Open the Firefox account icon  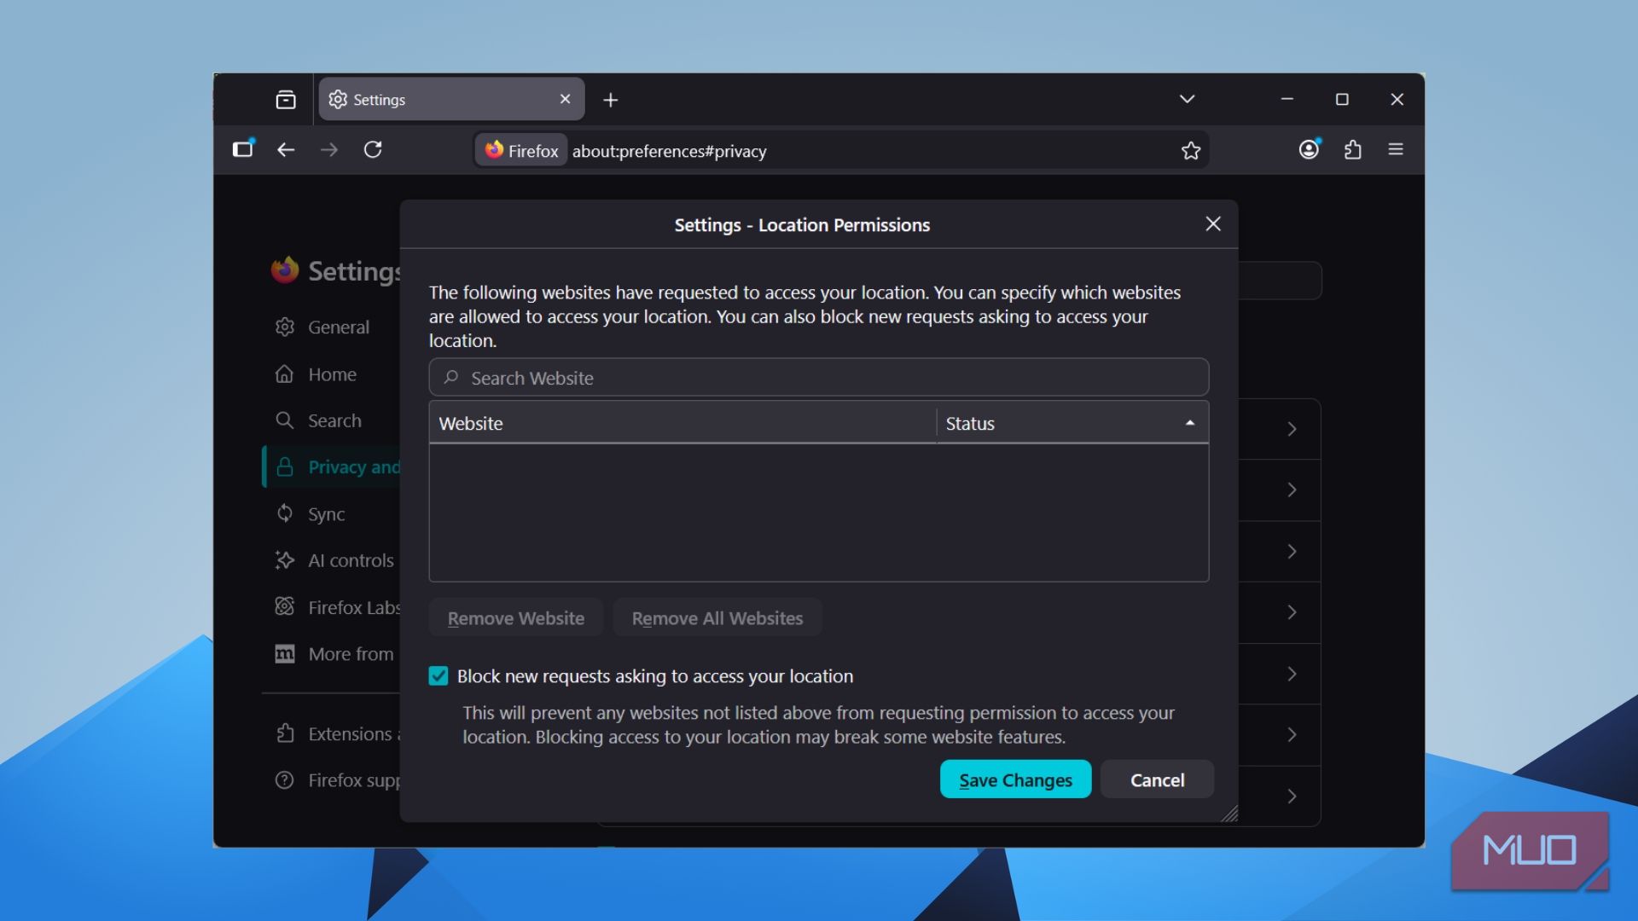click(1310, 149)
